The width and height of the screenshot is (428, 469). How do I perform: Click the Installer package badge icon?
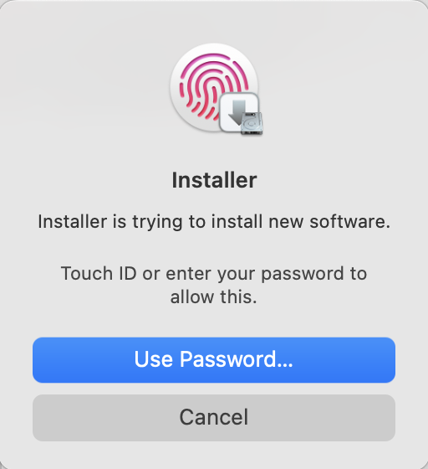(x=241, y=114)
